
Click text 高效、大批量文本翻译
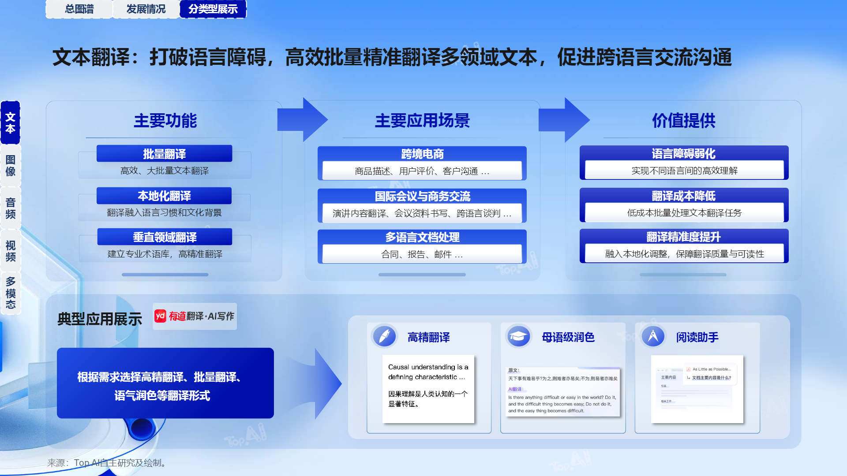coord(165,171)
